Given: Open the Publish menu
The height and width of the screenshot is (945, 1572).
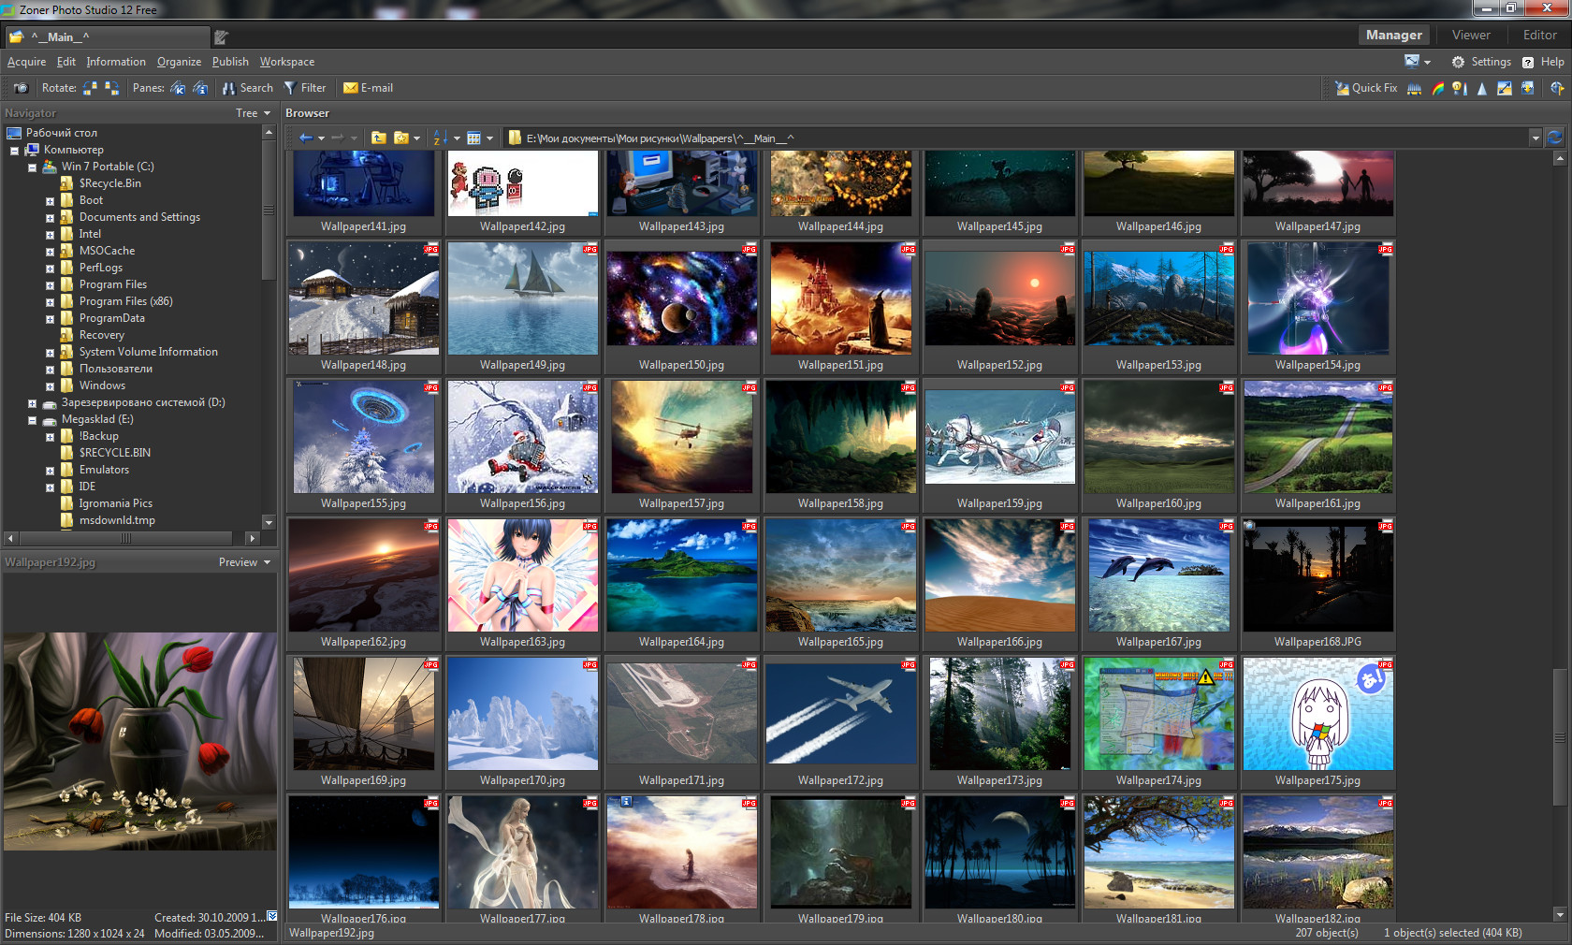Looking at the screenshot, I should tap(230, 62).
